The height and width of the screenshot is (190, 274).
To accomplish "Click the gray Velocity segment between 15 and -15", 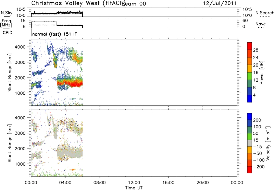I will pyautogui.click(x=250, y=143).
